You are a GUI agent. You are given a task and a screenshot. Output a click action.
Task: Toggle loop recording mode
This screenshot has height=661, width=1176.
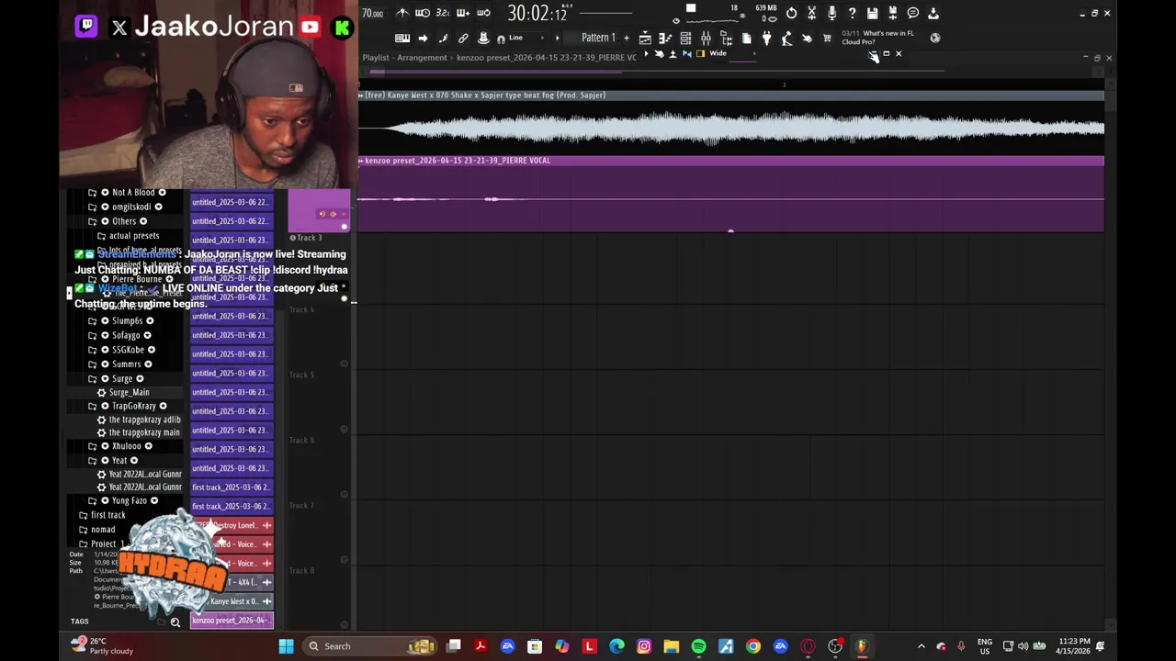click(483, 13)
